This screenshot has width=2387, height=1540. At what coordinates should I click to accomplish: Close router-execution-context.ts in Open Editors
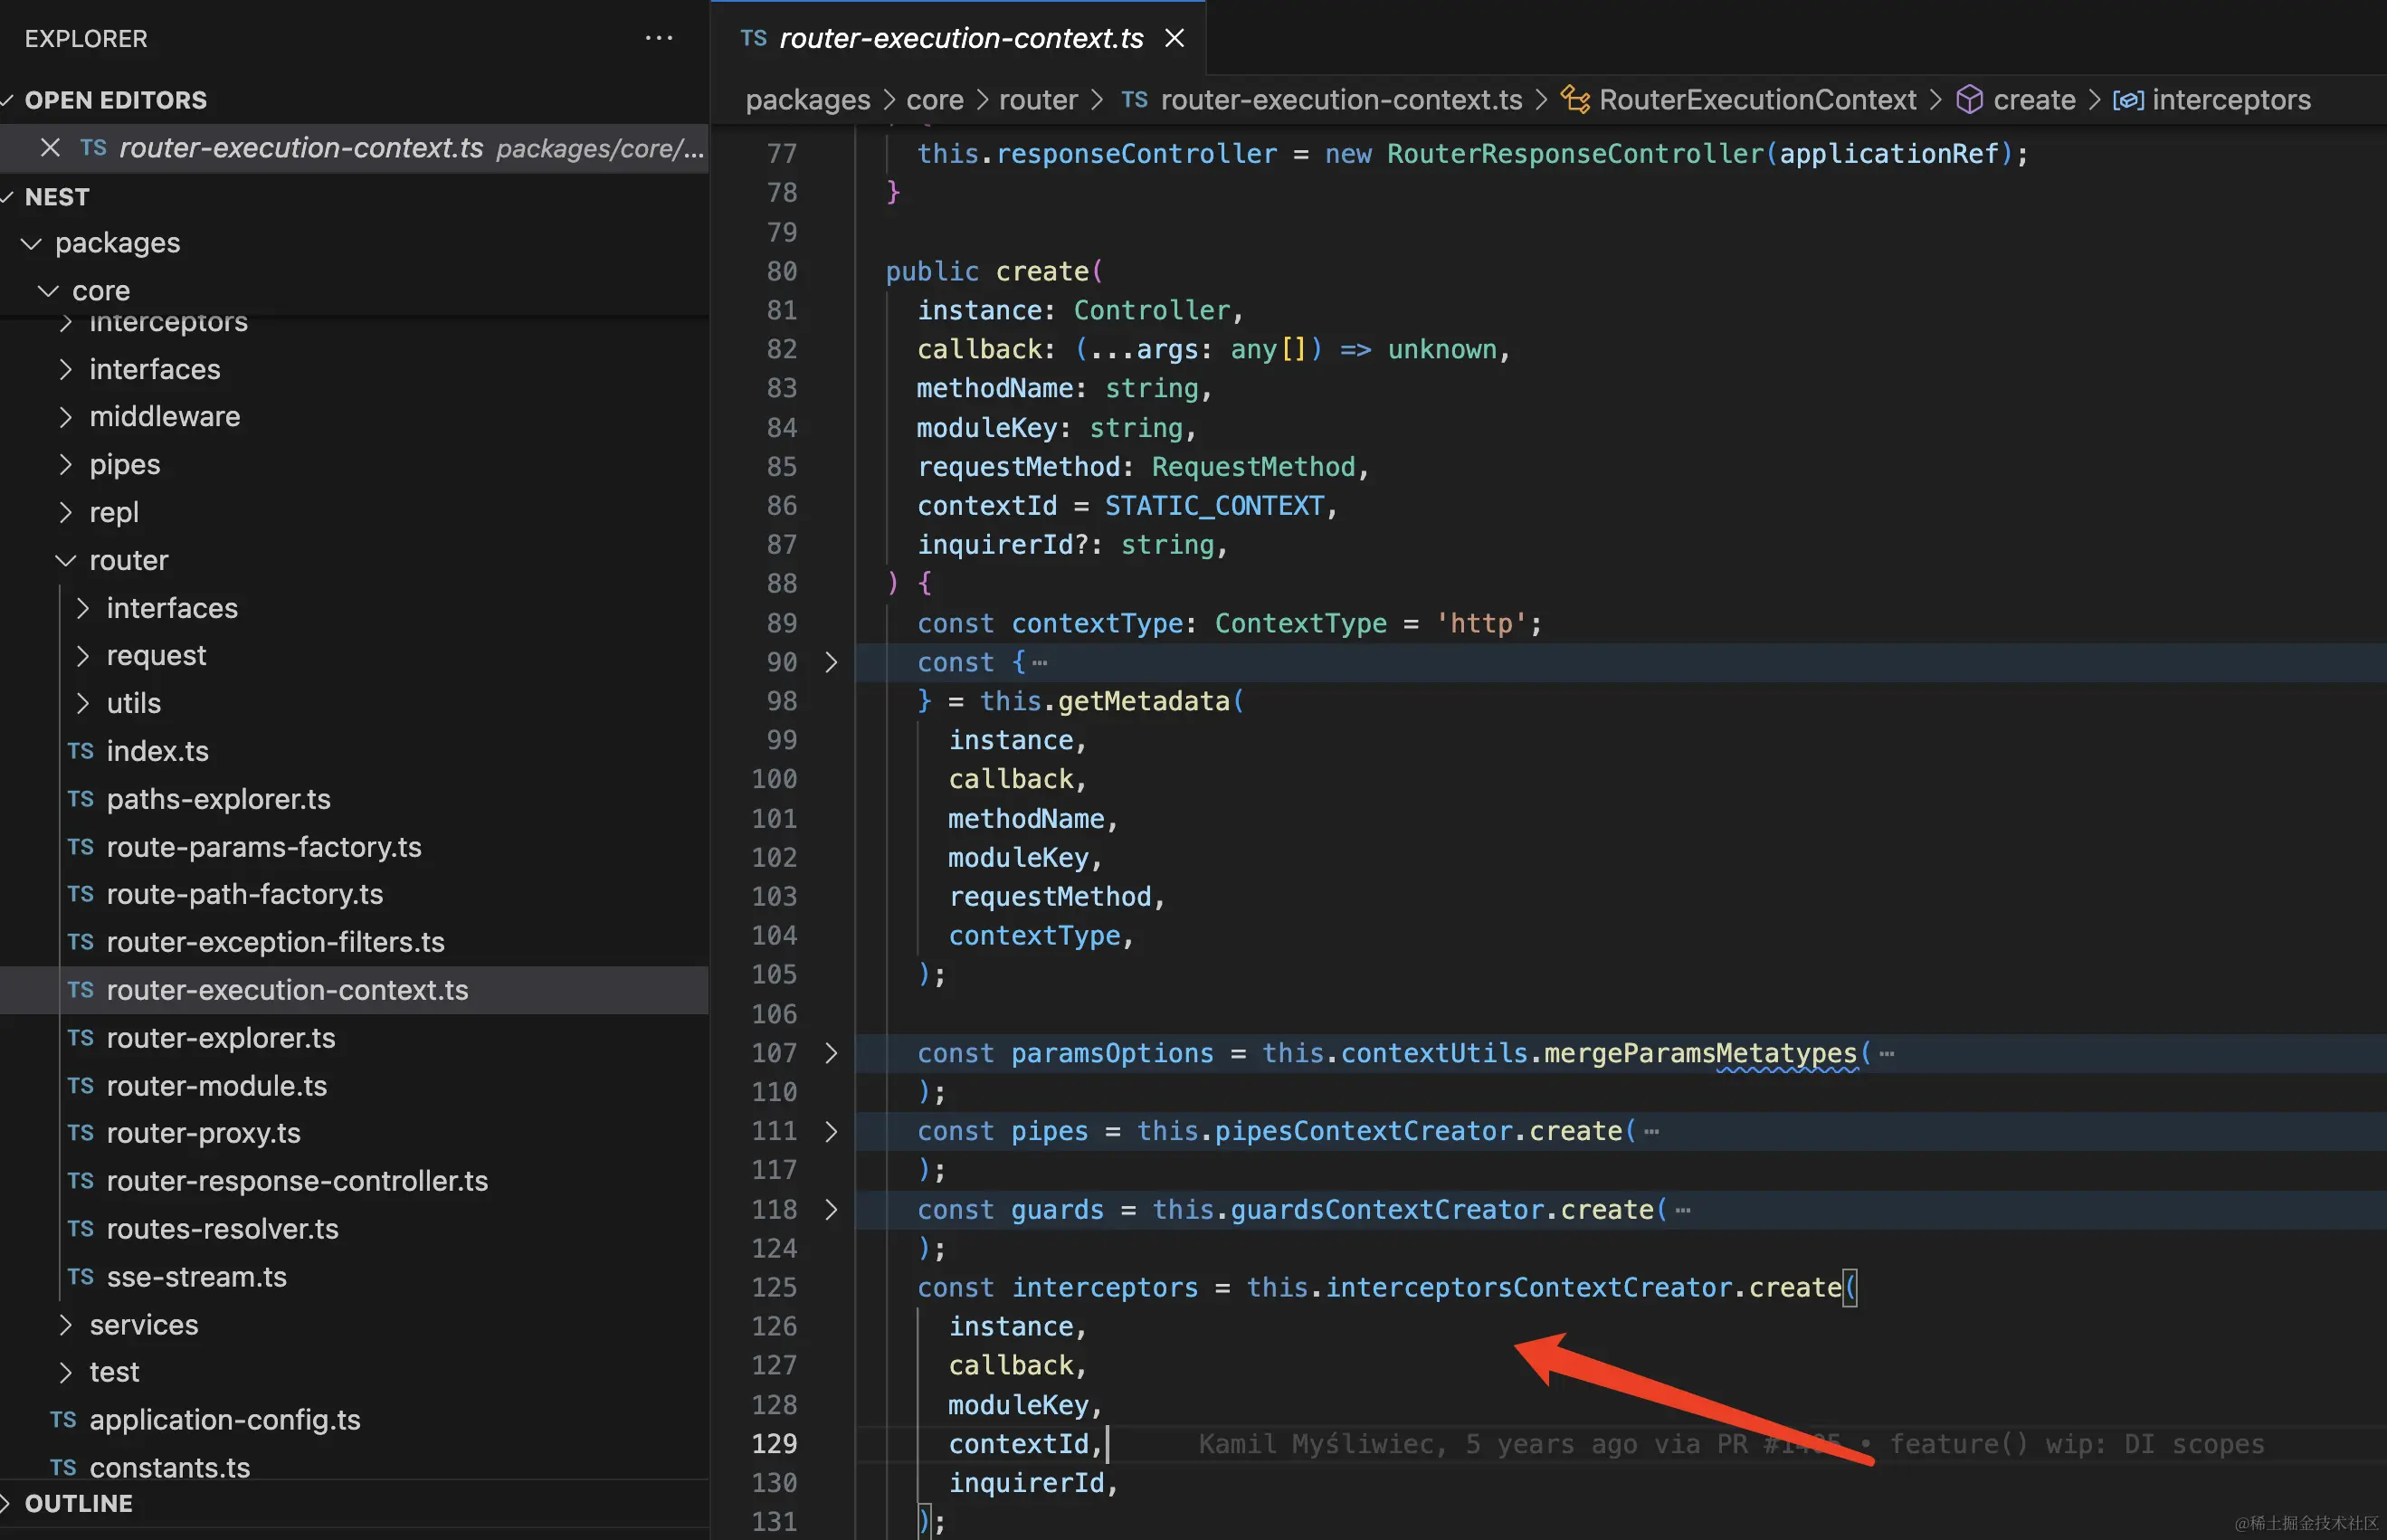[50, 148]
